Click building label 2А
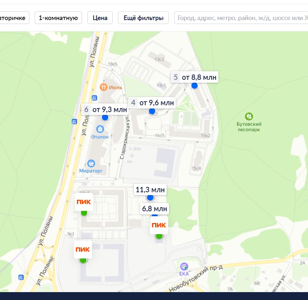 (303, 263)
